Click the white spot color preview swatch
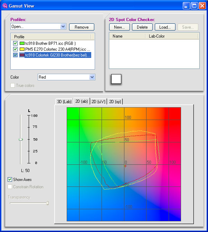 tap(116, 79)
